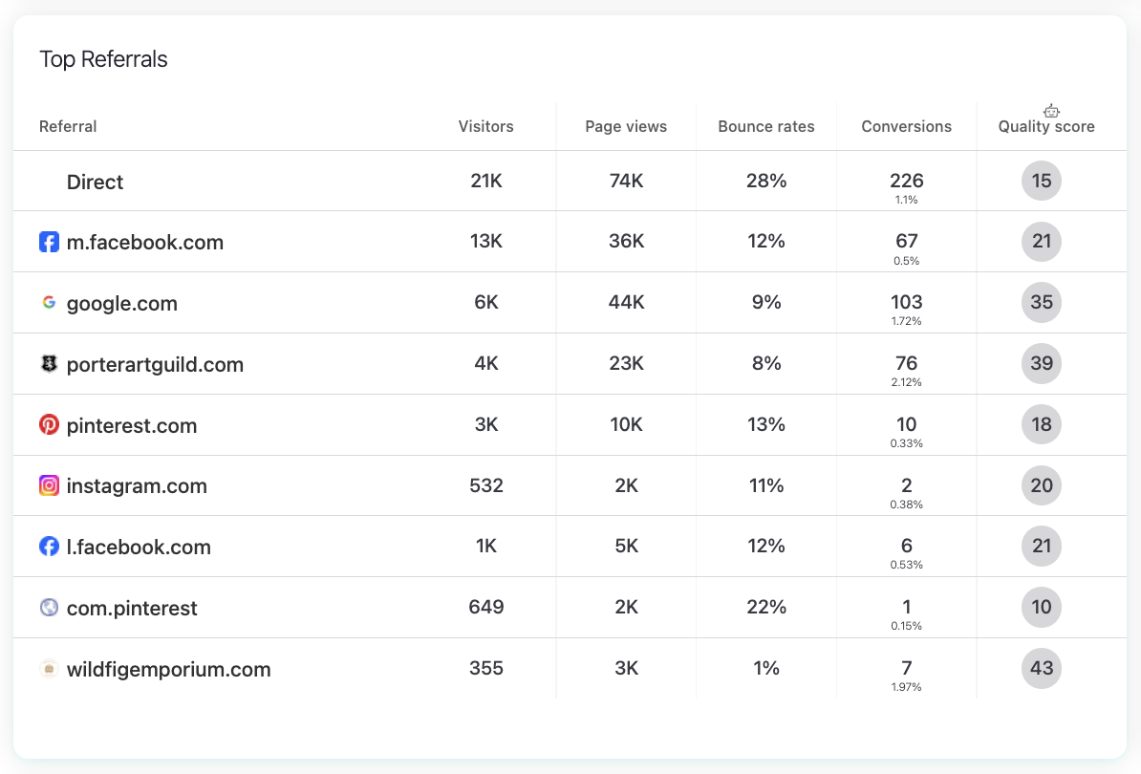This screenshot has width=1141, height=774.
Task: Open the instagram.com referral link
Action: coord(137,486)
